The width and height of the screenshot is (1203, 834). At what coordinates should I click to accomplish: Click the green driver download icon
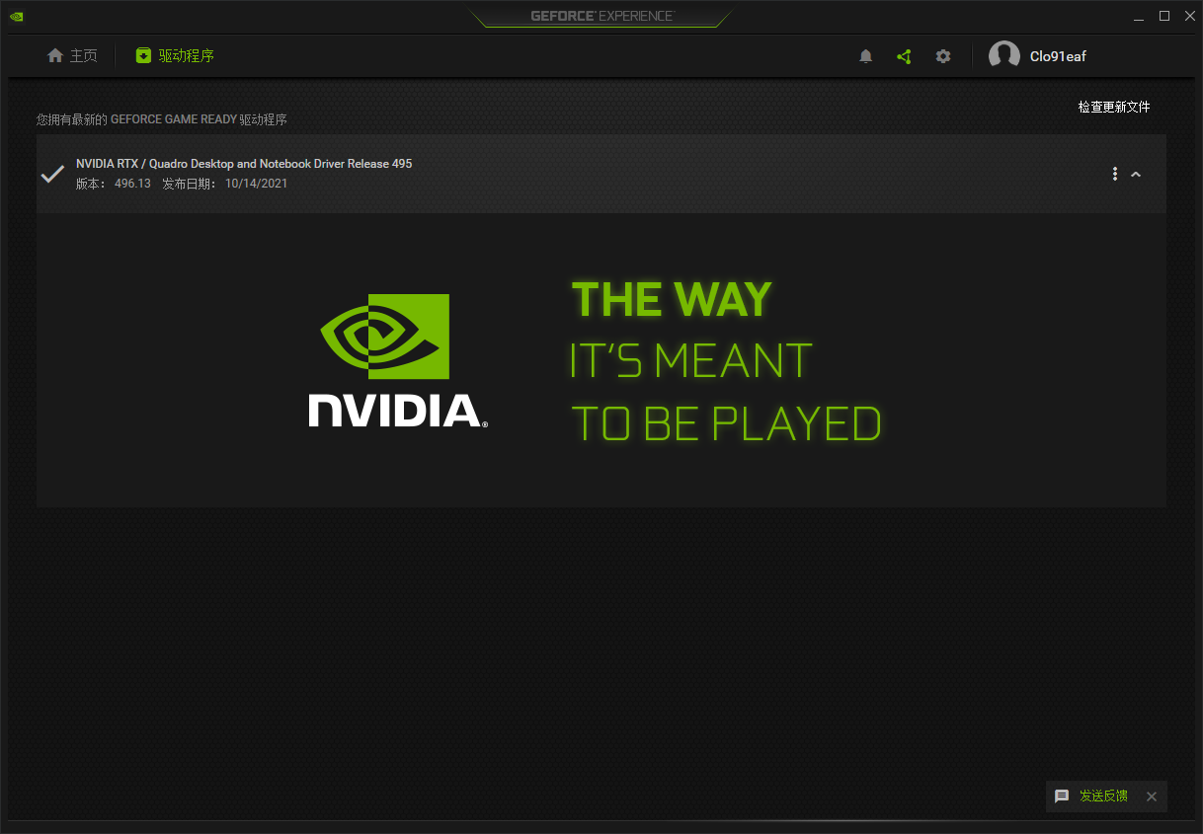point(144,56)
